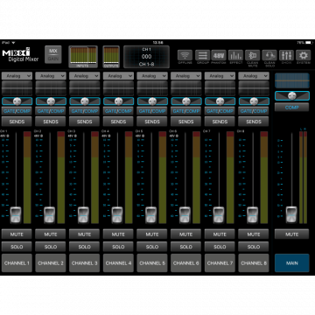This screenshot has height=315, width=315.
Task: Mute channel 5
Action: 152,234
